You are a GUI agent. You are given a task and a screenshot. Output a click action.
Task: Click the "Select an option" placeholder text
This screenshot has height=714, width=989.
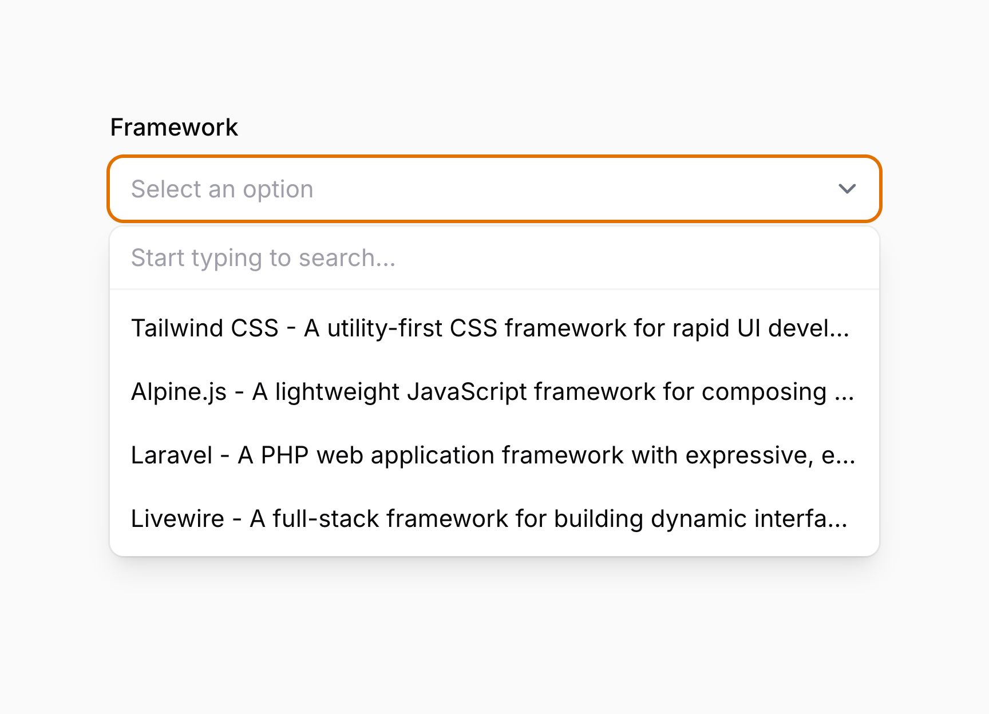point(222,189)
